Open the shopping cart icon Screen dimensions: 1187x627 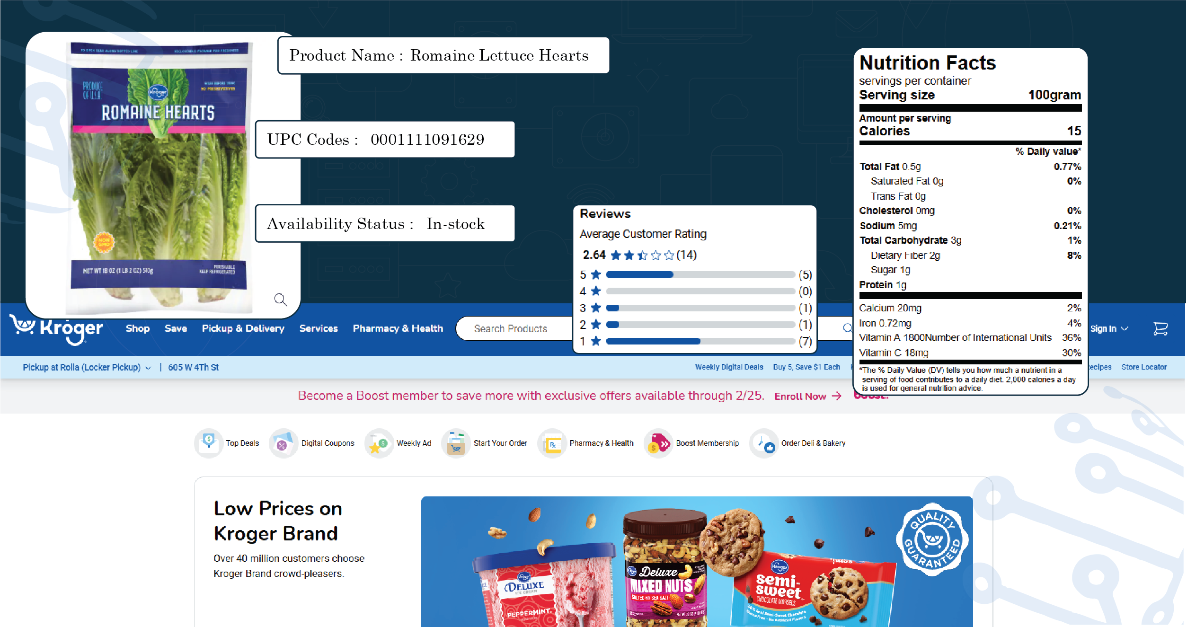point(1160,328)
